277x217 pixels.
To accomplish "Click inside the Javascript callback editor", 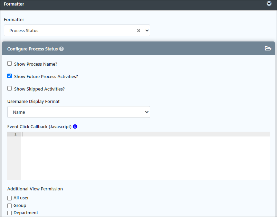I will 145,156.
